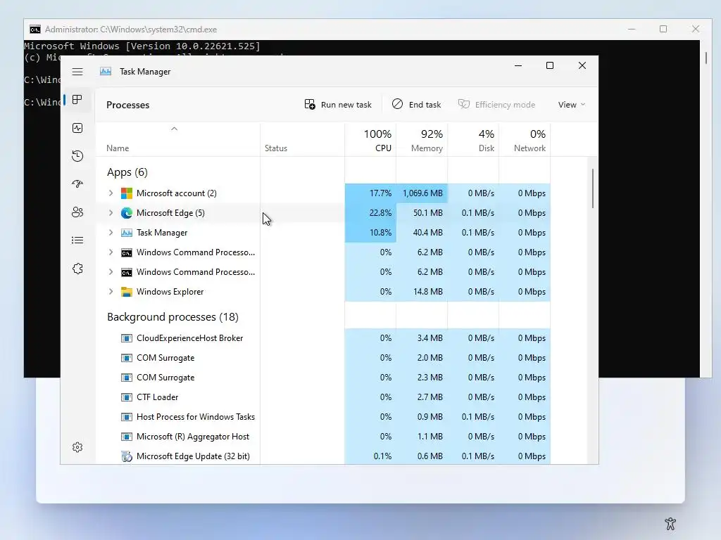
Task: Click the cmd window title bar text
Action: pyautogui.click(x=131, y=30)
